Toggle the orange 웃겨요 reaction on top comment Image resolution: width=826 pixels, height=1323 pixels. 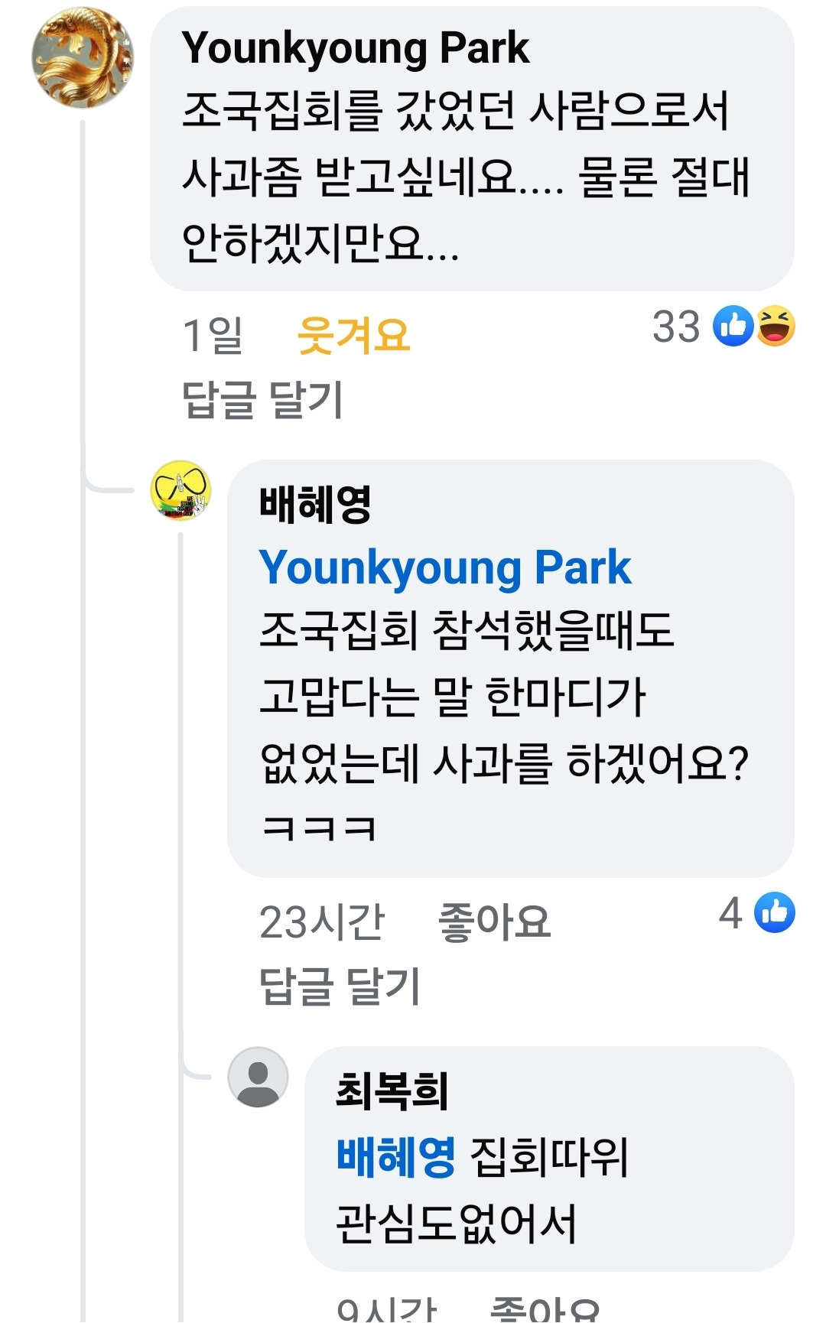pos(353,335)
